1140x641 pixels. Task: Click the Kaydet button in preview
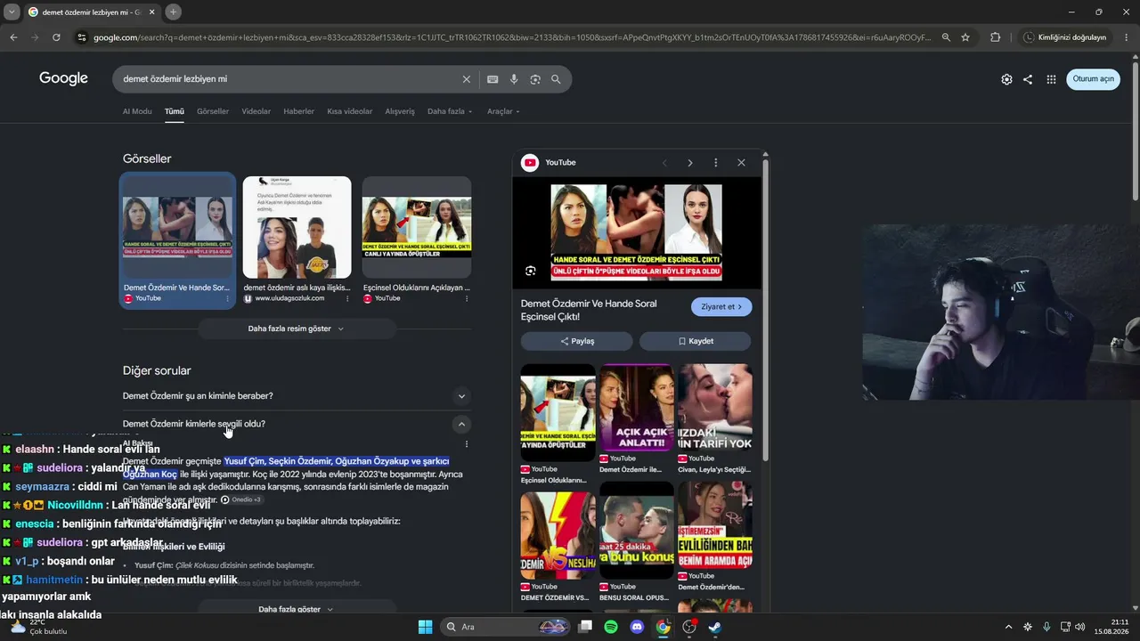pyautogui.click(x=696, y=341)
